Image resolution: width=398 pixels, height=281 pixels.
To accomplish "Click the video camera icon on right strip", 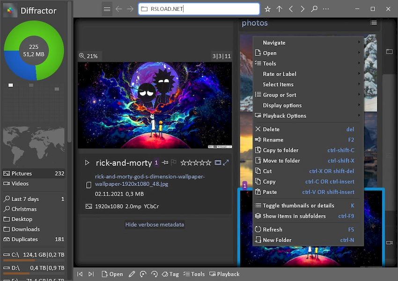I will [x=390, y=243].
